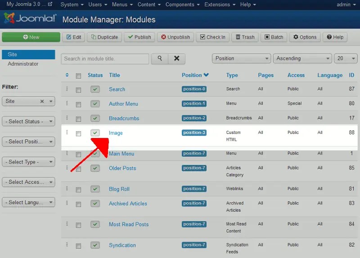Check the Blog Roll row checkbox

coord(78,190)
